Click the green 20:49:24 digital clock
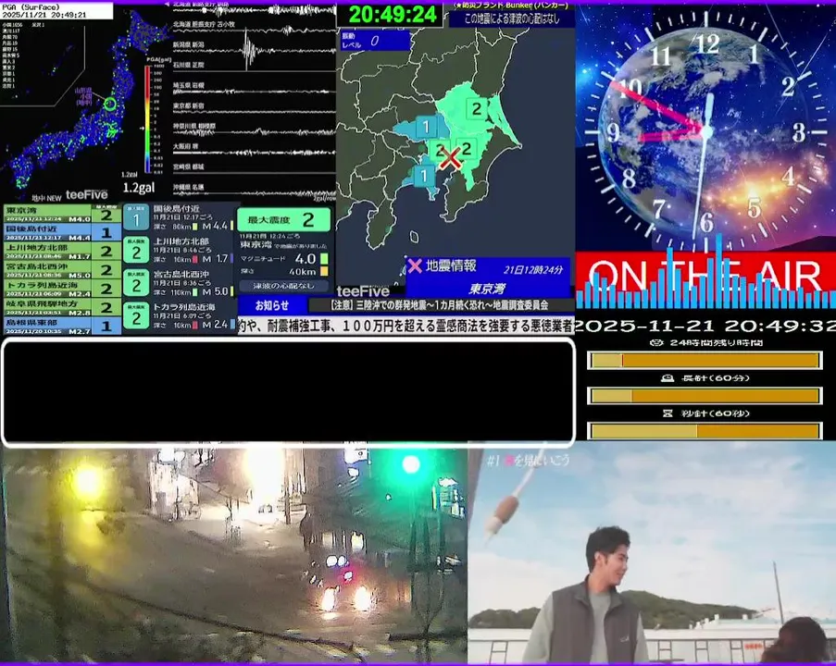 pyautogui.click(x=392, y=15)
